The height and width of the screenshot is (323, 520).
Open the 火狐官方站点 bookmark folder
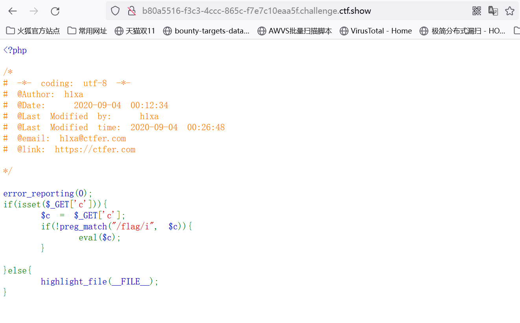coord(33,31)
